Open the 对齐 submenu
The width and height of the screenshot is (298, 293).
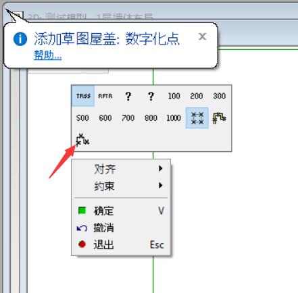[x=121, y=169]
